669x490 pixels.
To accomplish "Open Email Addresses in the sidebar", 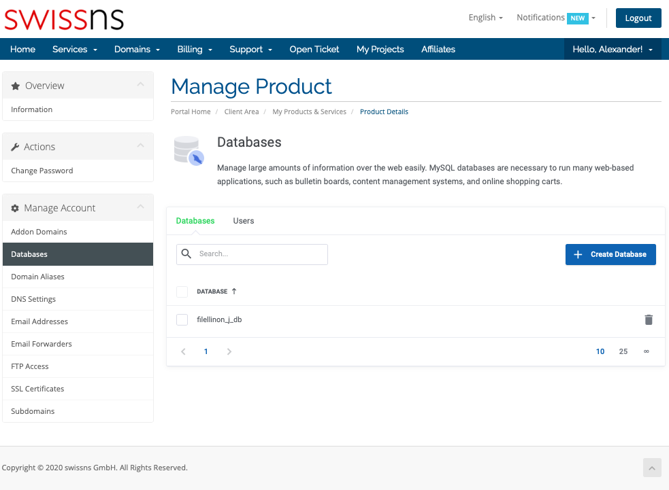I will [x=39, y=321].
